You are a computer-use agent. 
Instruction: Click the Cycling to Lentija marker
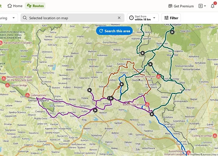tap(215, 136)
